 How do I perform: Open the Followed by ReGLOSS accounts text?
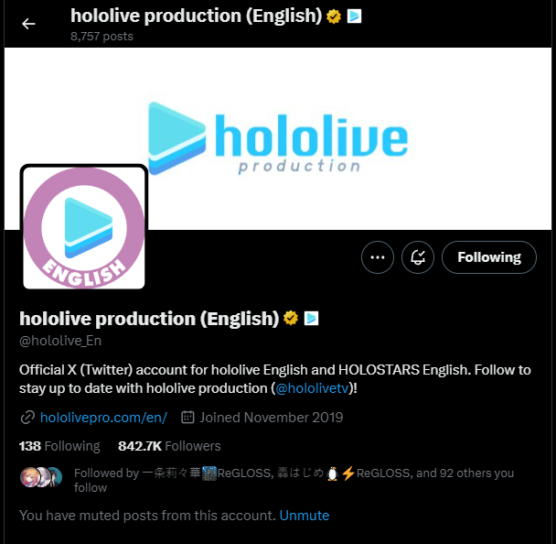coord(294,480)
